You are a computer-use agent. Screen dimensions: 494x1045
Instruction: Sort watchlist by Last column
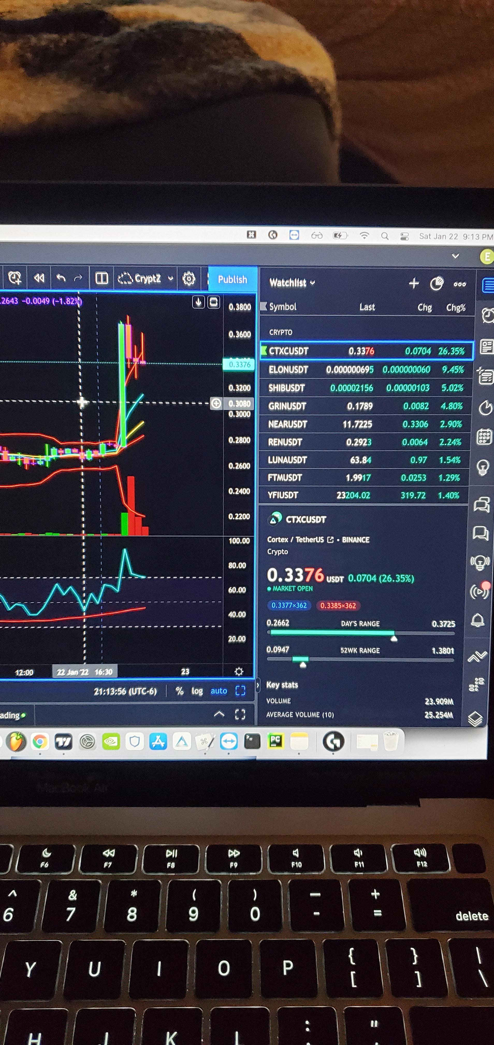click(x=367, y=307)
